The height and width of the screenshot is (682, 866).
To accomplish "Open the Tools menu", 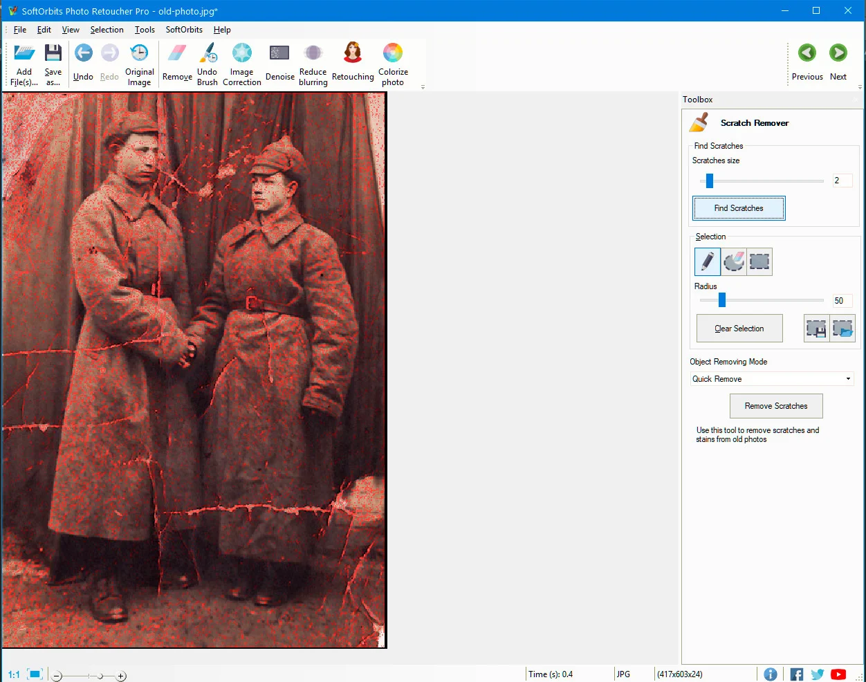I will [x=145, y=30].
